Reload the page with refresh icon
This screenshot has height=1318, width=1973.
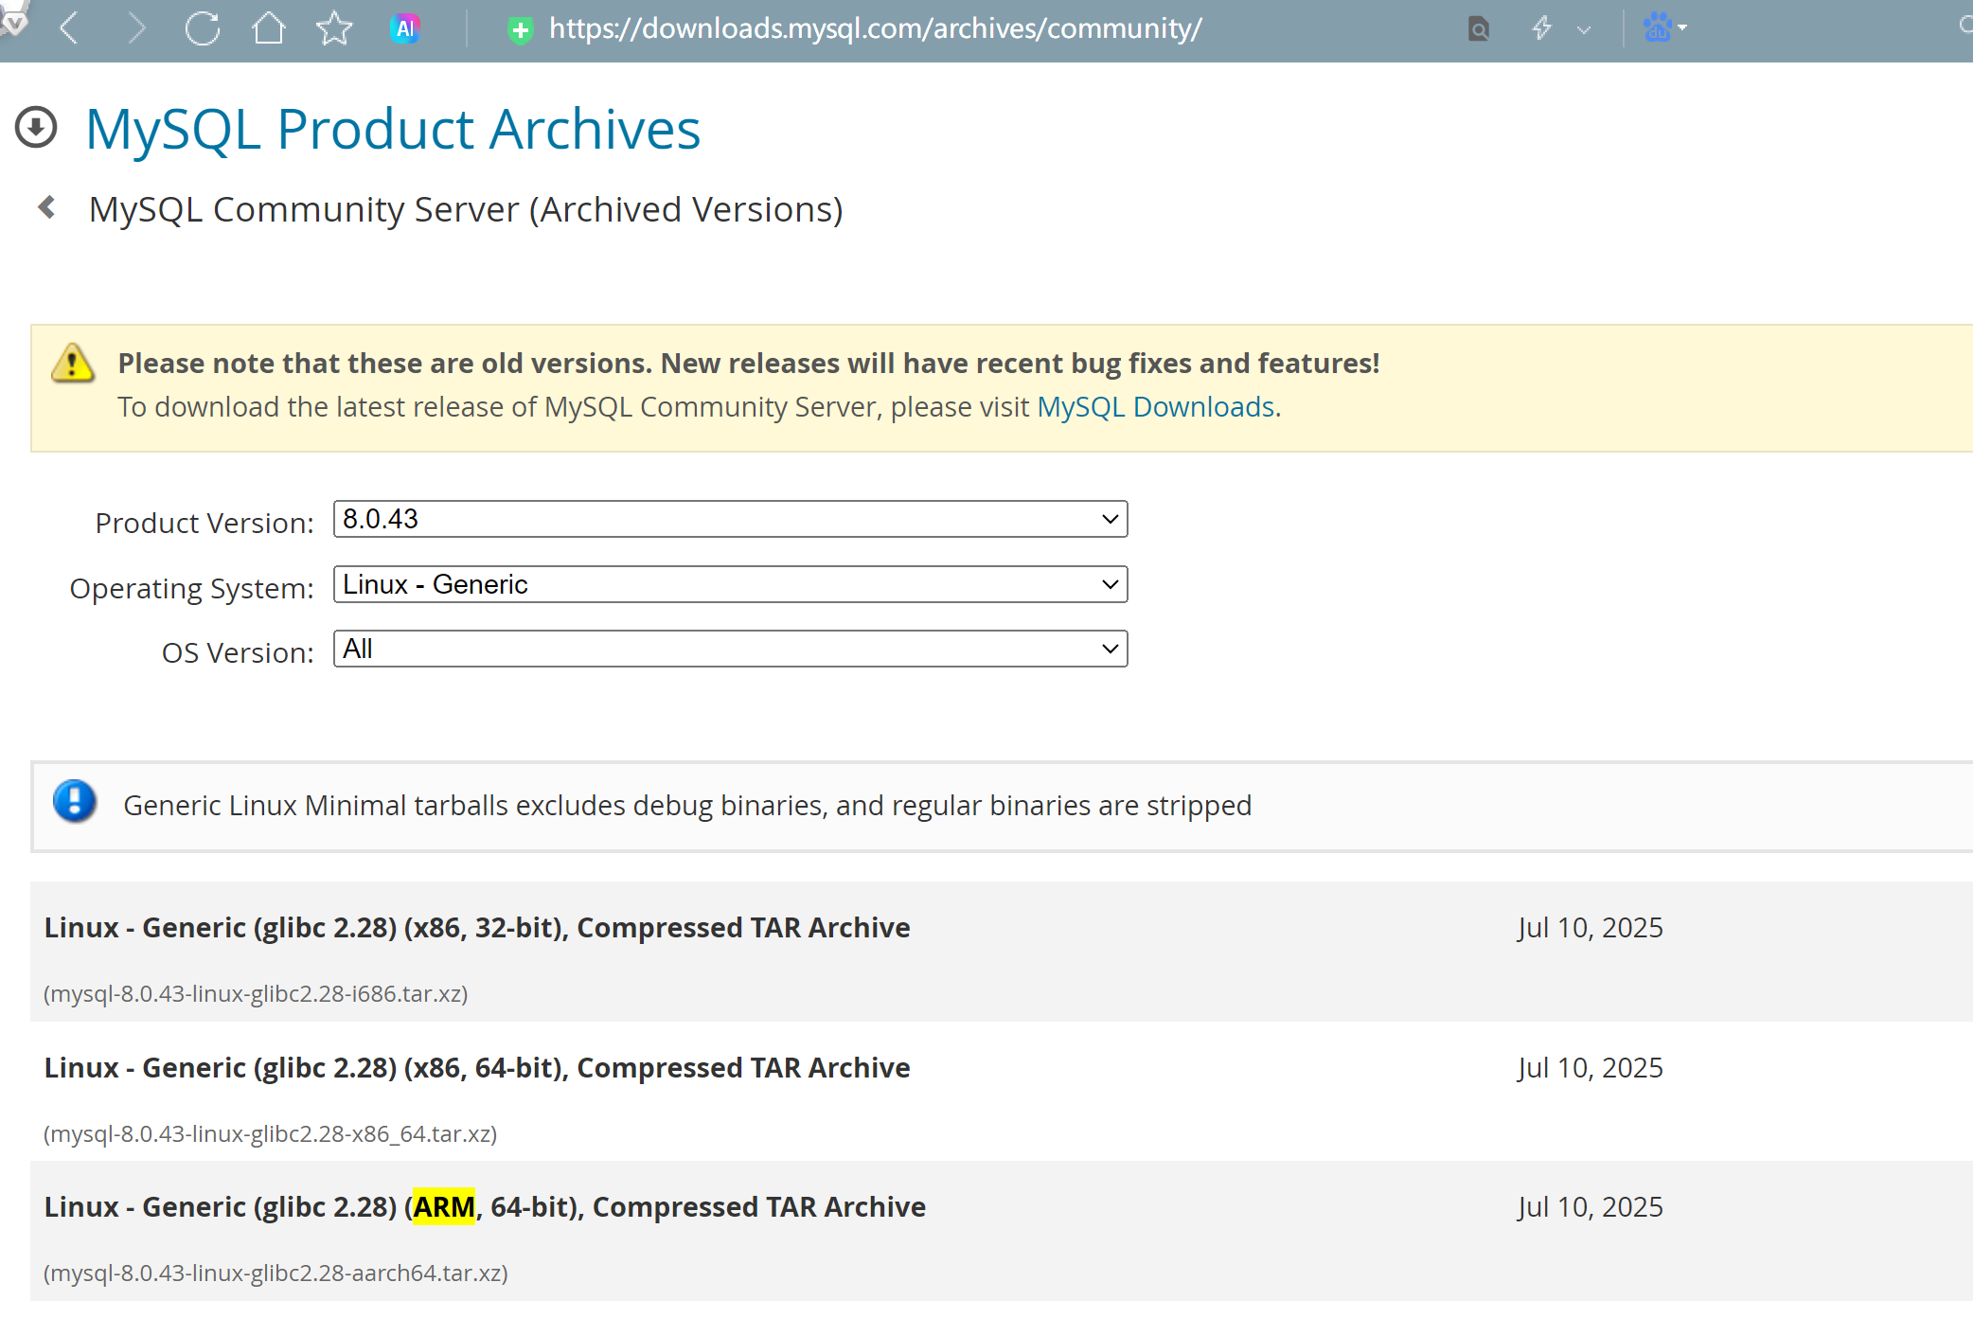coord(203,28)
